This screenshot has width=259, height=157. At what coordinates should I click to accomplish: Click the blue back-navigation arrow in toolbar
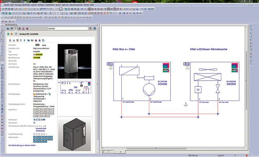click(82, 9)
